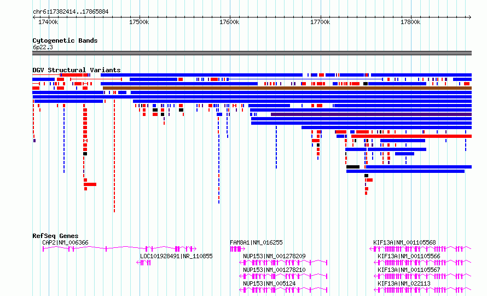Screen dimensions: 487x296
Task: Select the KIF13A NM_001105568 transcript glyph
Action: pos(420,249)
